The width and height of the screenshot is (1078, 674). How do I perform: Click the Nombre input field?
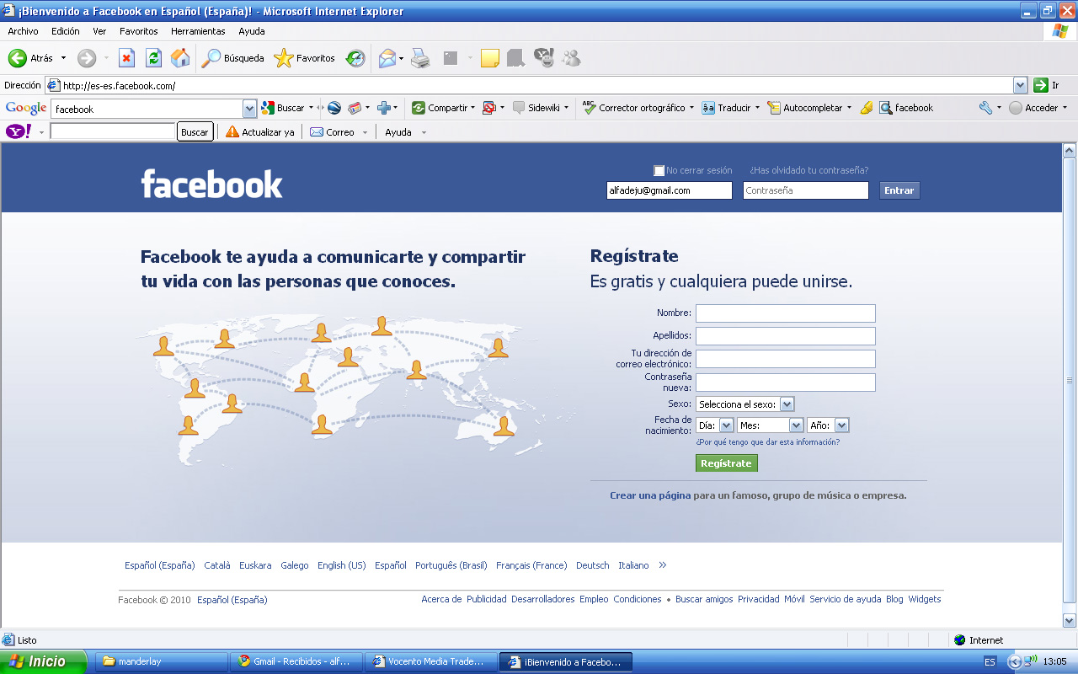coord(785,313)
